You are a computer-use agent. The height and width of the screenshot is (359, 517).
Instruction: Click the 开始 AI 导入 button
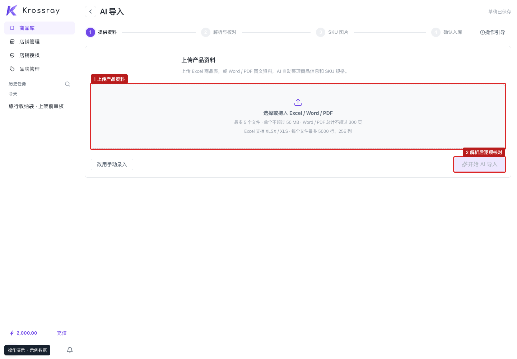point(480,164)
